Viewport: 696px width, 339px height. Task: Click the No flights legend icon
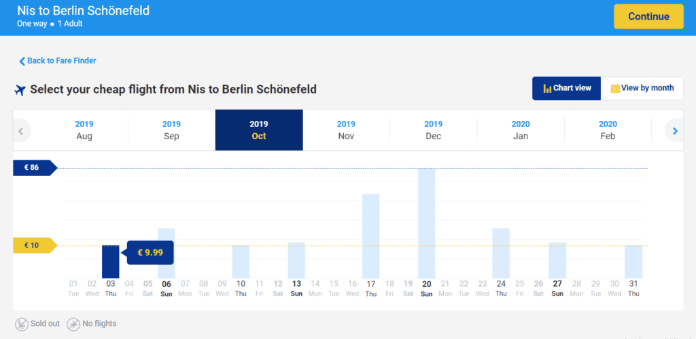tap(73, 324)
